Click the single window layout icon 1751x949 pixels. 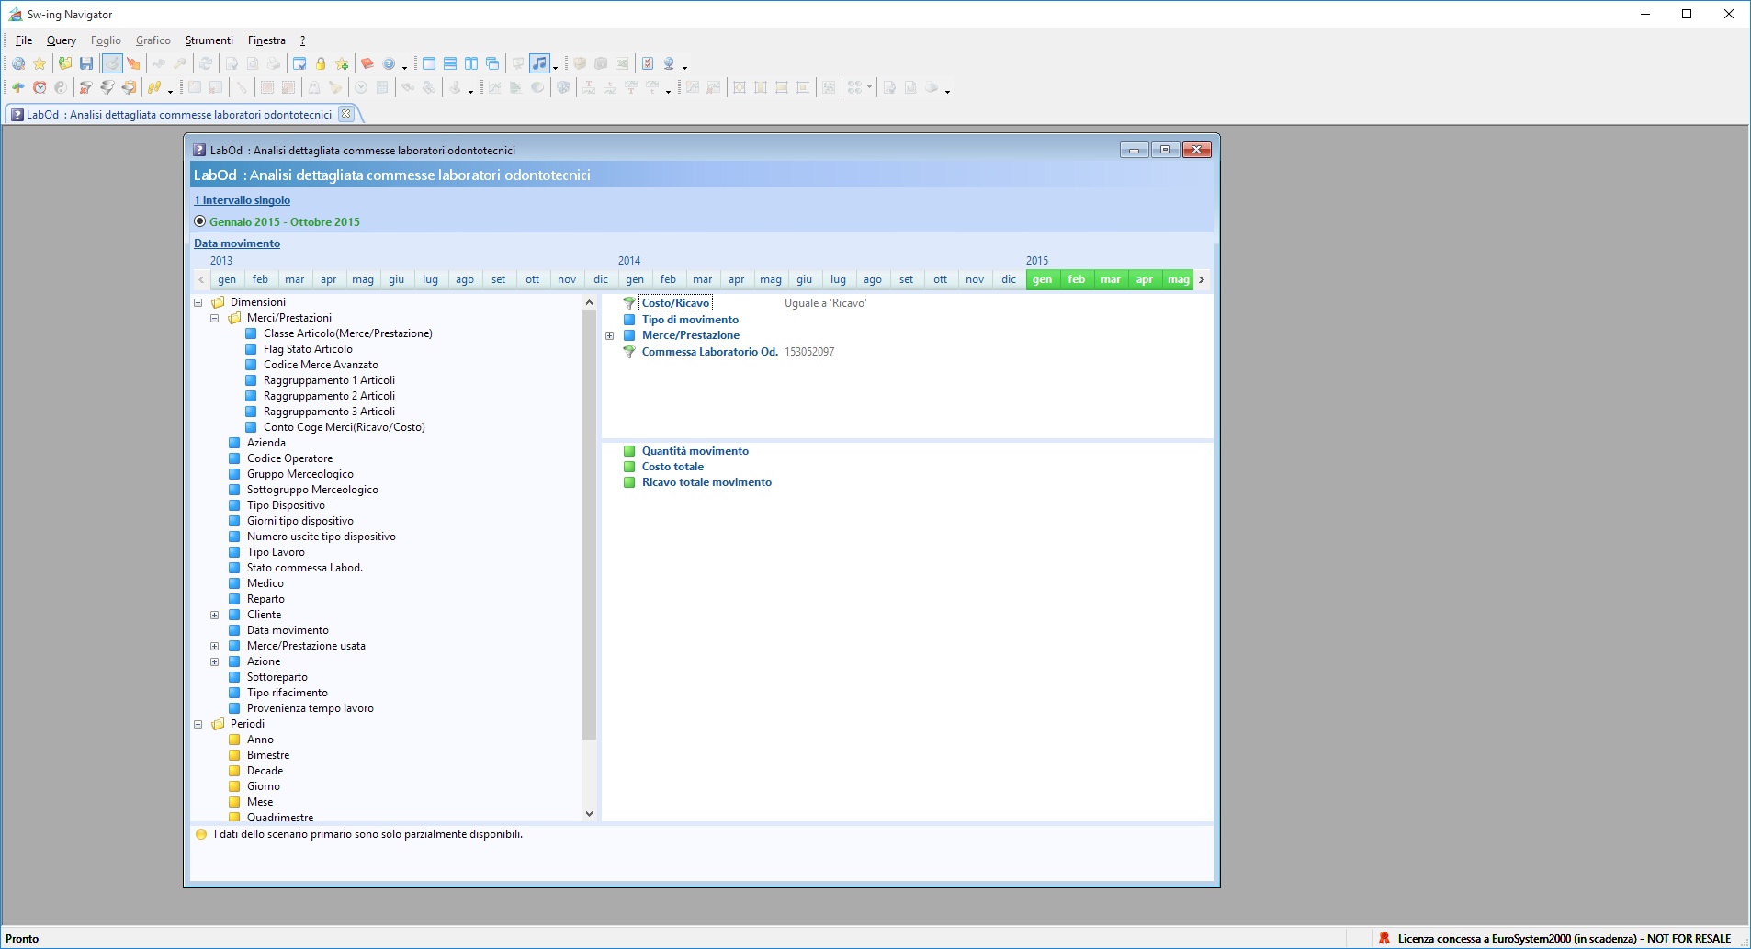[x=429, y=63]
